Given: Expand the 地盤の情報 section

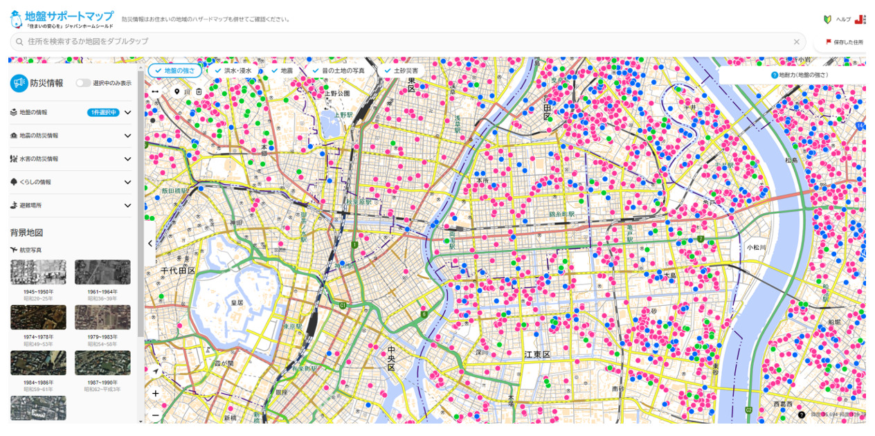Looking at the screenshot, I should pyautogui.click(x=127, y=112).
